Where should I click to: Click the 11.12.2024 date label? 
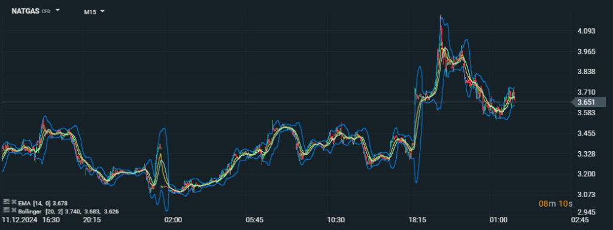pos(20,220)
